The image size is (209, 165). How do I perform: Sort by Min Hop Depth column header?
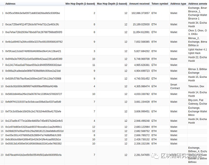(80, 4)
